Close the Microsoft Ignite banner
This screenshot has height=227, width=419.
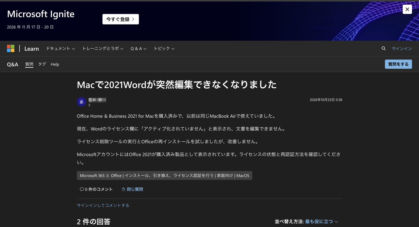pyautogui.click(x=407, y=9)
